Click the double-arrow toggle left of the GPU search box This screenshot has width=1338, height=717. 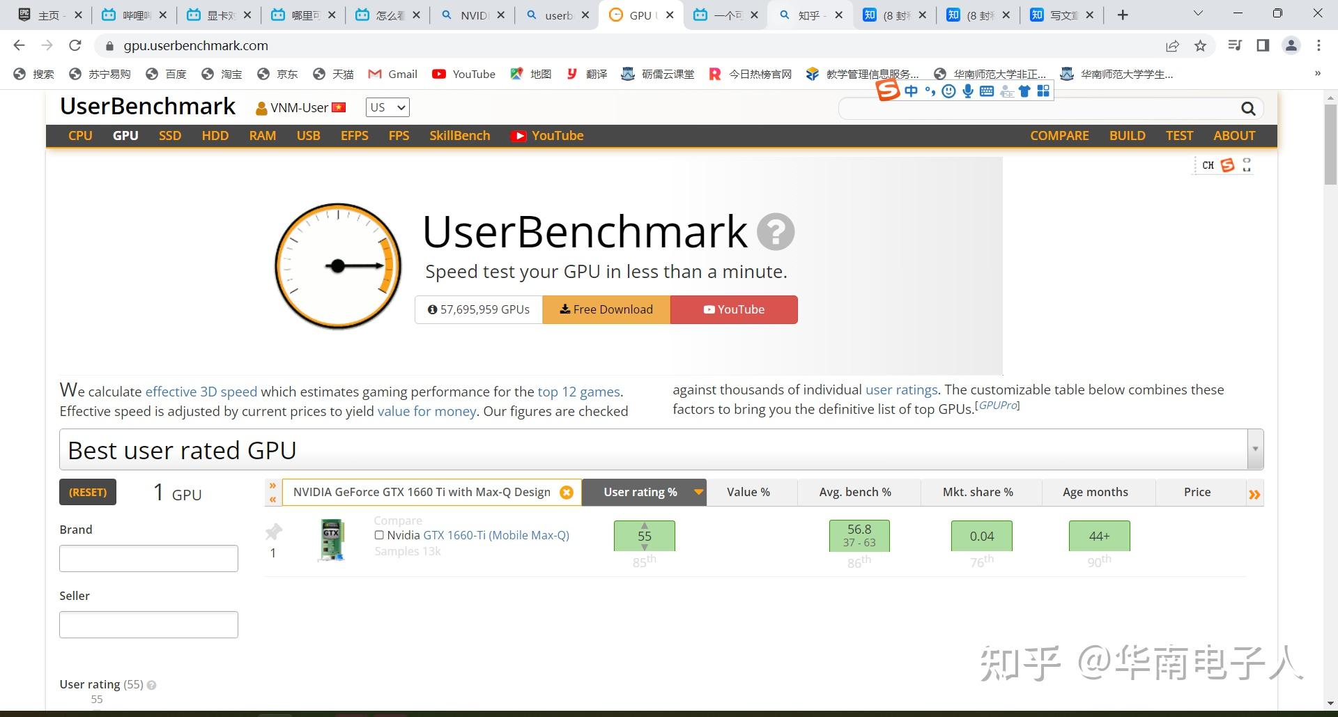click(x=272, y=492)
